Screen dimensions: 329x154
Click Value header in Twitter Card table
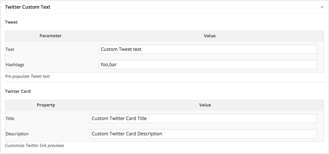[x=205, y=105]
